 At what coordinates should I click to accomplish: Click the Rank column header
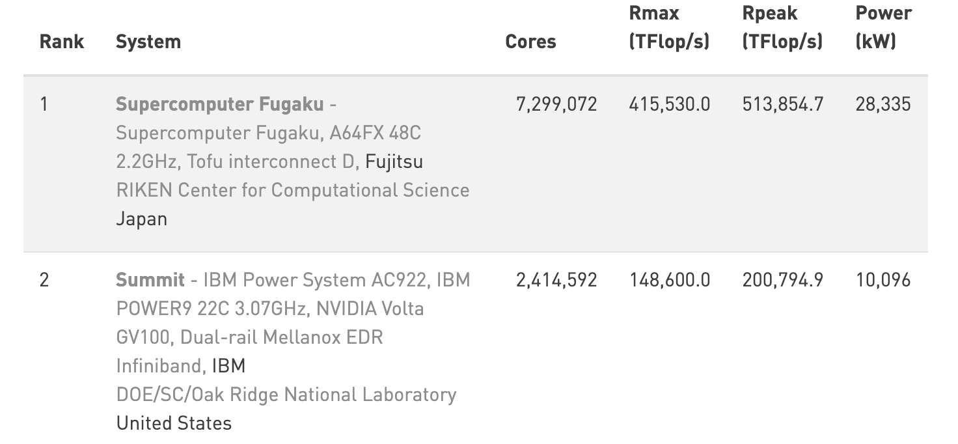point(62,42)
